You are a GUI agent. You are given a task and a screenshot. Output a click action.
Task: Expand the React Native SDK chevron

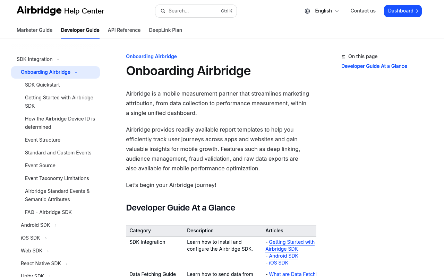click(67, 264)
